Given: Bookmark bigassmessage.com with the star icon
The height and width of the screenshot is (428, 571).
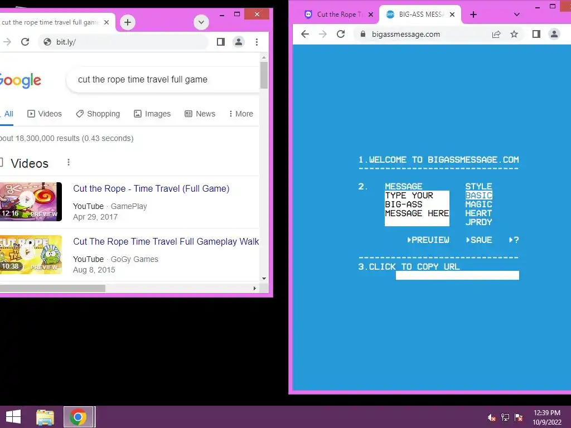Looking at the screenshot, I should [x=514, y=34].
